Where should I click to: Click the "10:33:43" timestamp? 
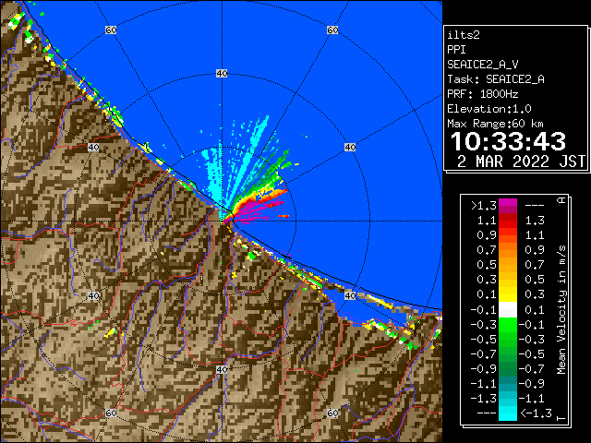[x=508, y=141]
